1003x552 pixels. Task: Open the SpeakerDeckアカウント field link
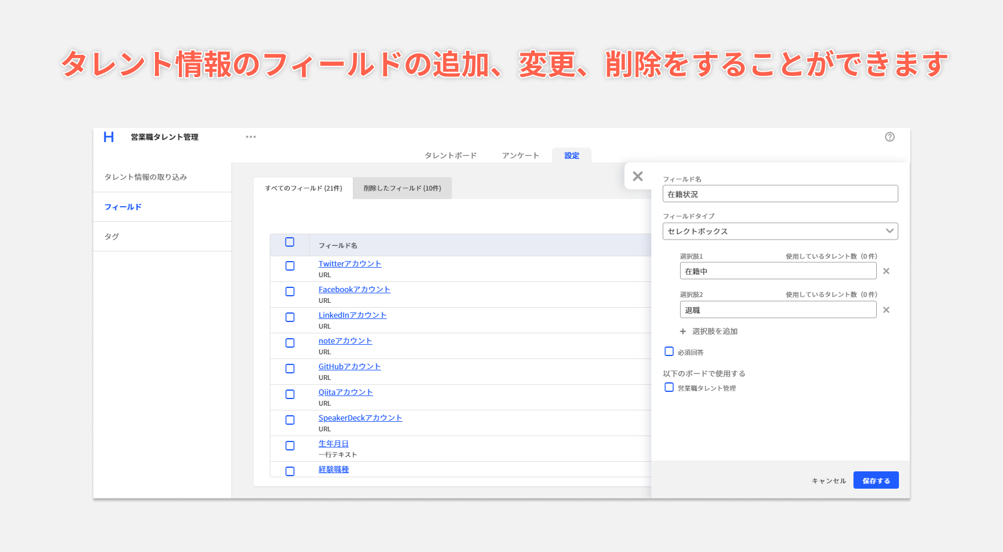coord(360,418)
